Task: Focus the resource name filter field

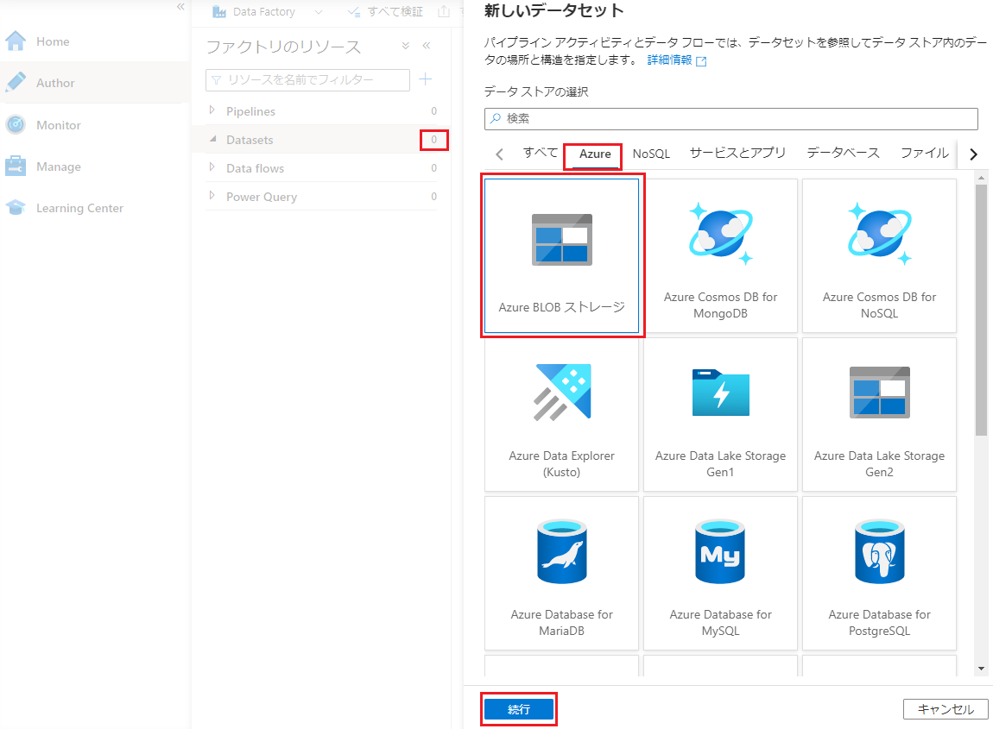Action: pos(307,79)
